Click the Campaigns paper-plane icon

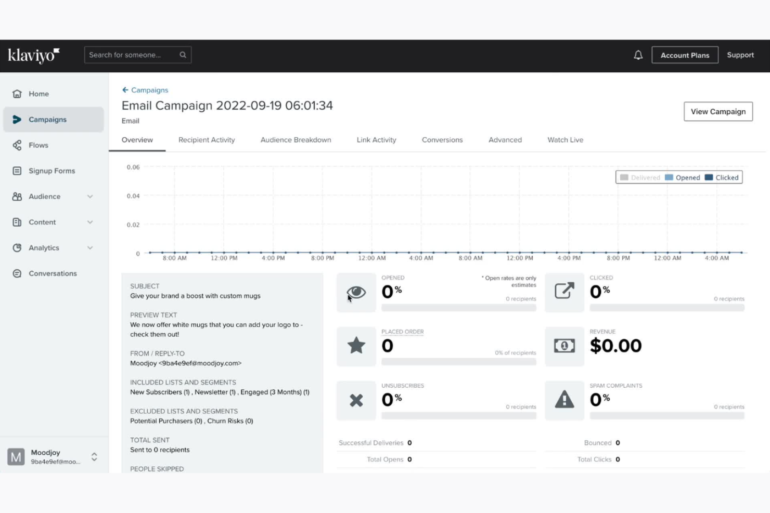pos(17,120)
